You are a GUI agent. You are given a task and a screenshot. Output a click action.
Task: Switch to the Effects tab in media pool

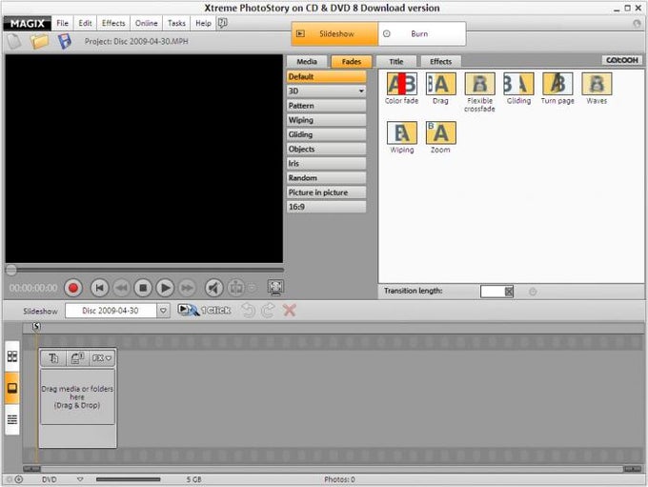pos(440,62)
